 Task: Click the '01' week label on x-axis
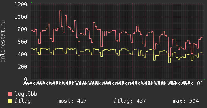pos(200,83)
